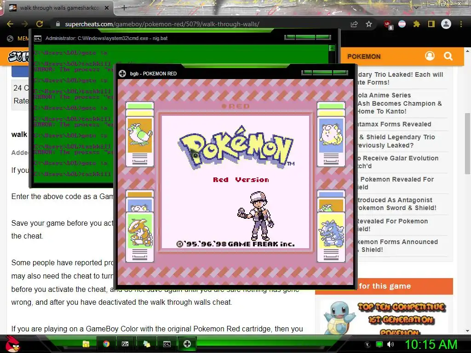Go back using Chrome's back arrow
The width and height of the screenshot is (471, 353).
coord(10,24)
